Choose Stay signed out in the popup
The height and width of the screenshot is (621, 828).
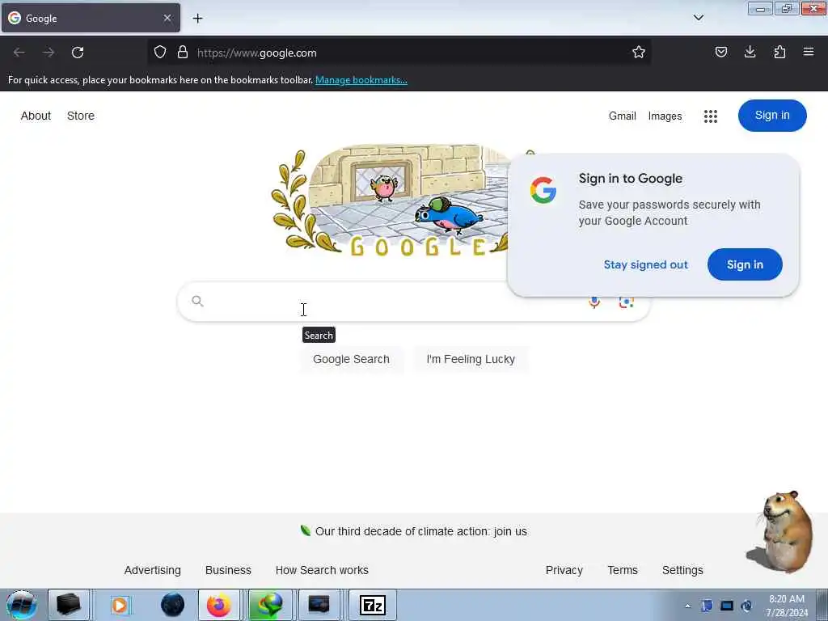[x=646, y=264]
